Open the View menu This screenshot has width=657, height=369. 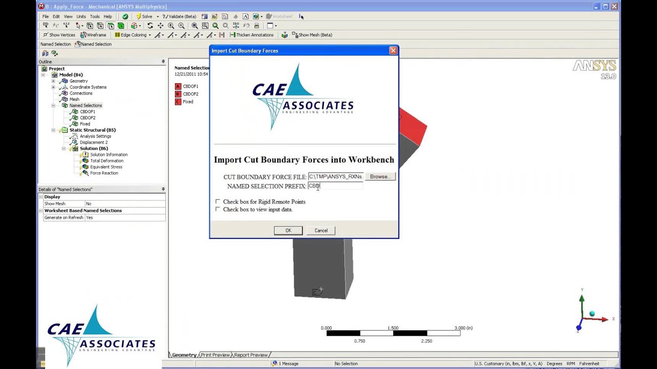point(68,16)
